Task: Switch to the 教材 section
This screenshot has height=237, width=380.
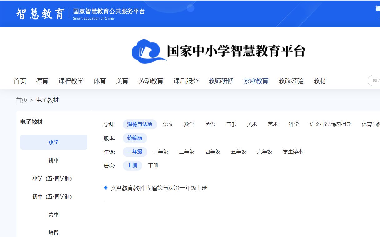Action: pyautogui.click(x=319, y=81)
